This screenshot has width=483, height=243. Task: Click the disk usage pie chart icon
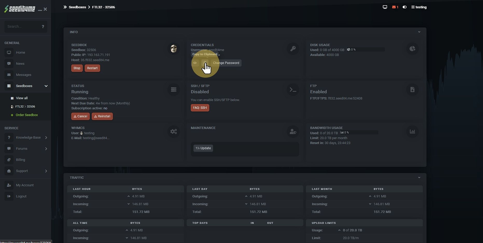click(412, 48)
